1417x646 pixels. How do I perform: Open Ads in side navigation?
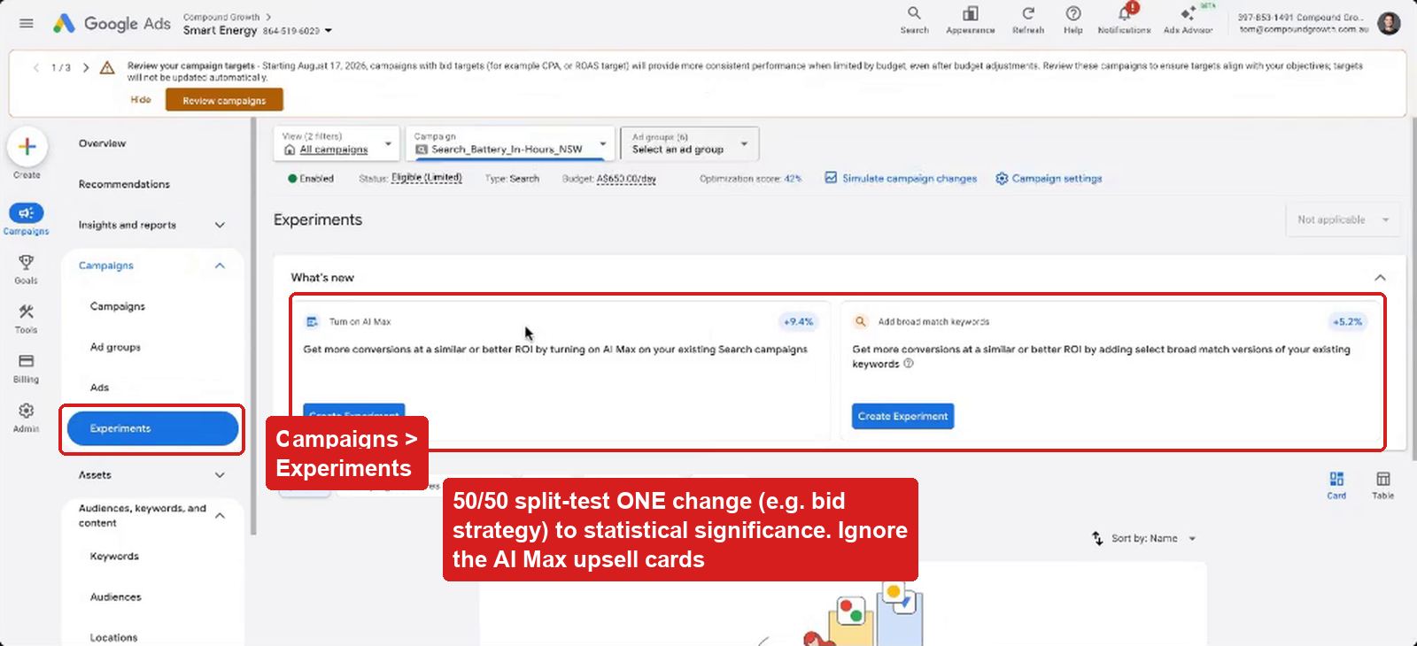click(x=99, y=388)
